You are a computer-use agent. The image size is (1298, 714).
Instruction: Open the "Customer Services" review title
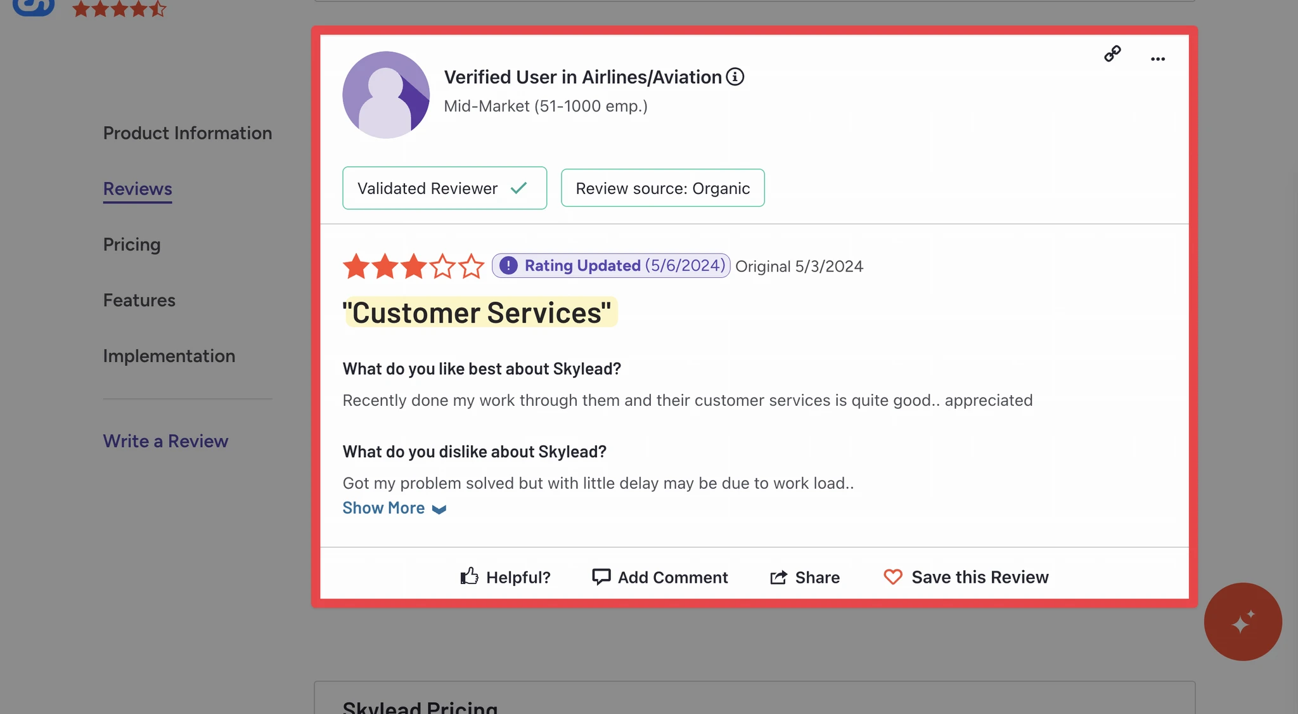pyautogui.click(x=477, y=313)
